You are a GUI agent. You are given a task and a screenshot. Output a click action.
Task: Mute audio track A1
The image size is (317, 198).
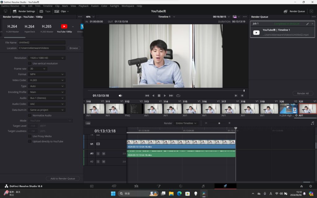tap(103, 153)
